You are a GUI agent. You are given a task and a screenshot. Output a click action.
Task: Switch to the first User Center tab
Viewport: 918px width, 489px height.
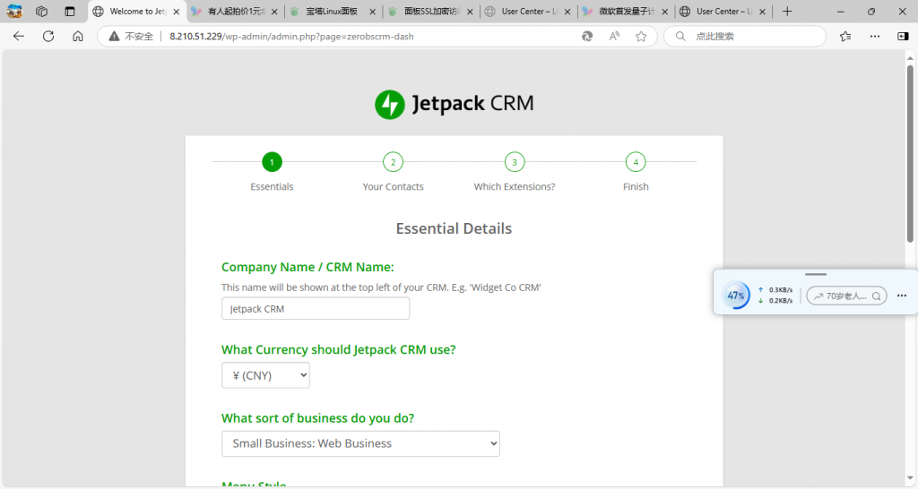(x=529, y=11)
